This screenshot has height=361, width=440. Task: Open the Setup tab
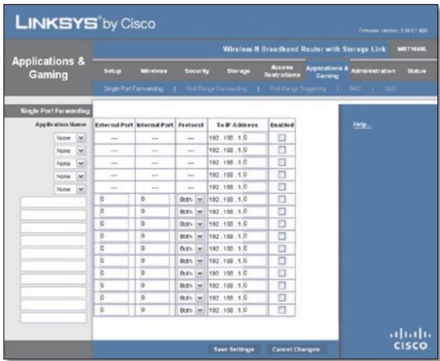click(x=112, y=71)
